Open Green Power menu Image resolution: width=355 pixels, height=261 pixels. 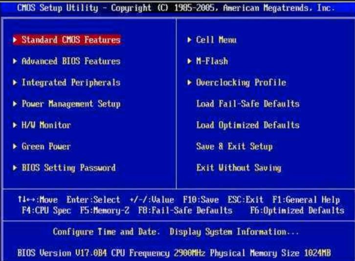click(46, 146)
